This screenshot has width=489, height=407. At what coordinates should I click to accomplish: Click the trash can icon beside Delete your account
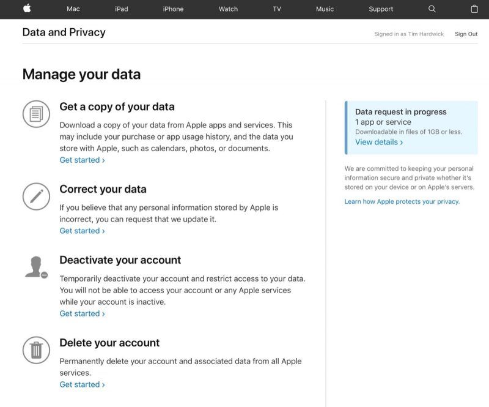pyautogui.click(x=37, y=350)
